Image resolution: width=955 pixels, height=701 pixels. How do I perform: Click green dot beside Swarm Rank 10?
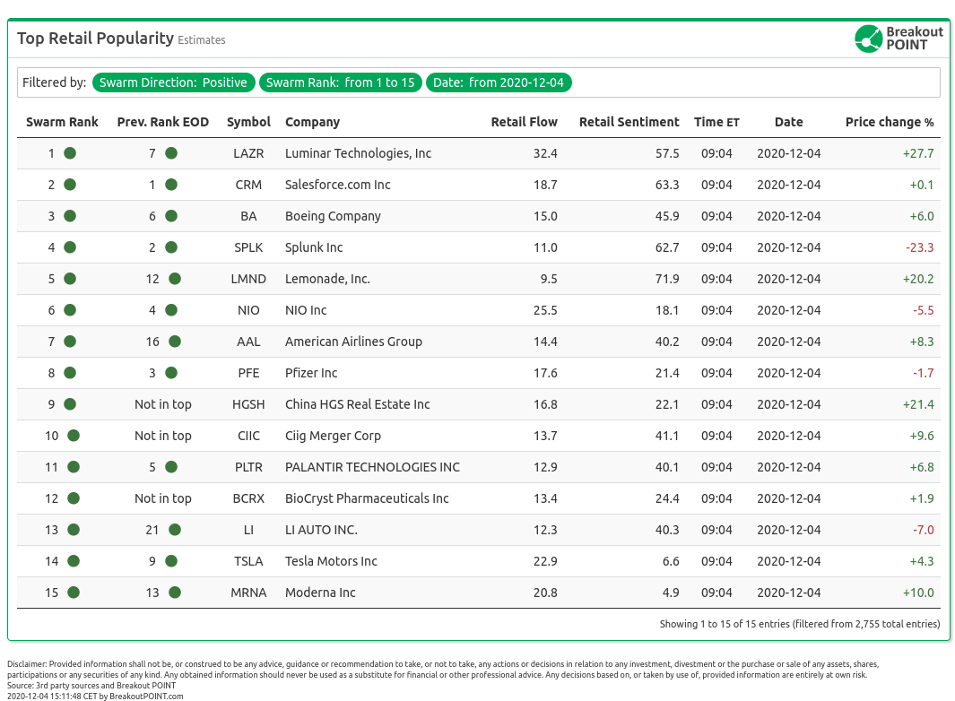click(74, 436)
